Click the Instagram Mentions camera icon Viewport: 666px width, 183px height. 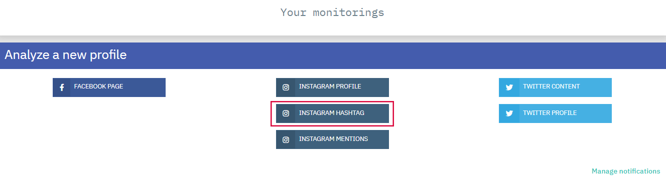pyautogui.click(x=286, y=139)
